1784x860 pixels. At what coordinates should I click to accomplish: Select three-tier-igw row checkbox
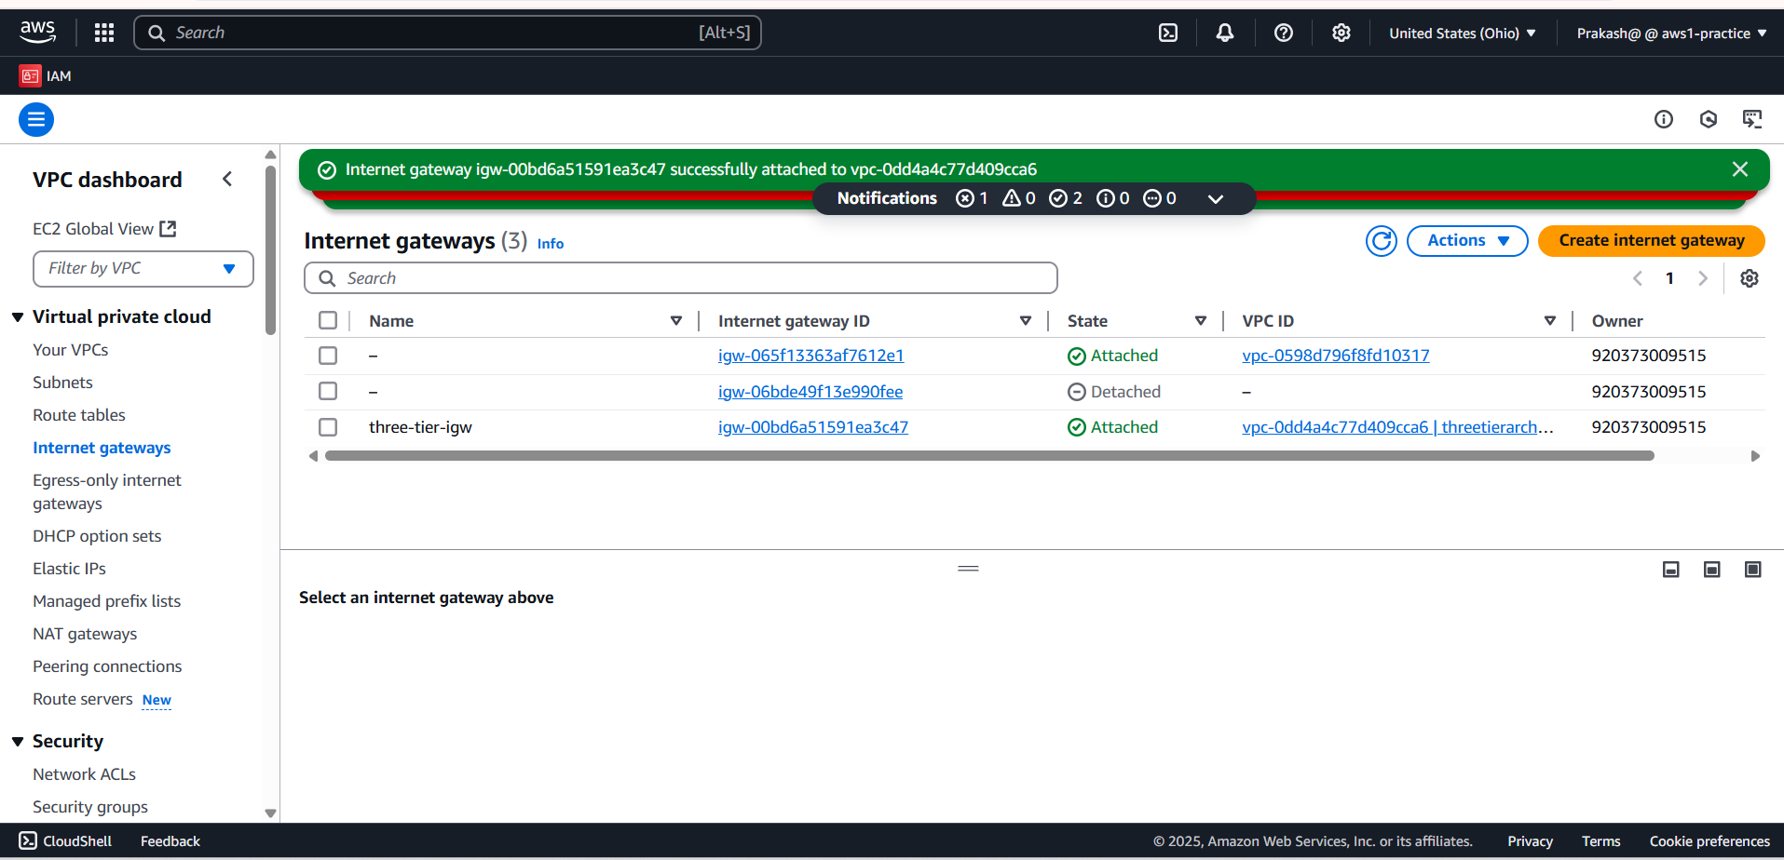[328, 427]
